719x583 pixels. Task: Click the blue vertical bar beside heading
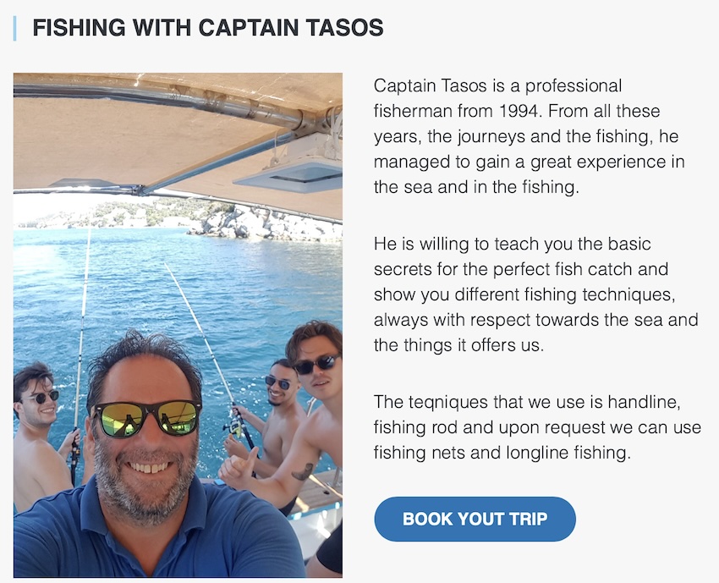click(15, 29)
